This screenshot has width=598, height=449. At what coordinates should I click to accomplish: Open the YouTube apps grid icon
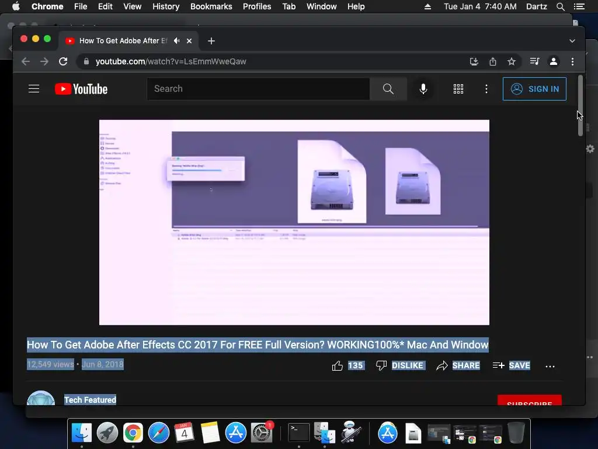[x=458, y=89]
